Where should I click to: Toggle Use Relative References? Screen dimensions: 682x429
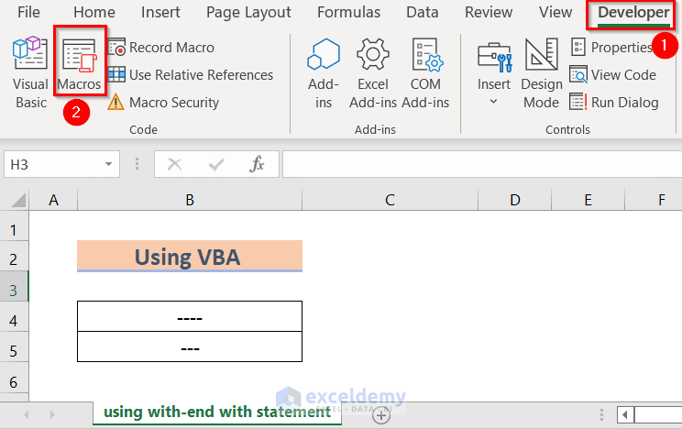point(190,75)
